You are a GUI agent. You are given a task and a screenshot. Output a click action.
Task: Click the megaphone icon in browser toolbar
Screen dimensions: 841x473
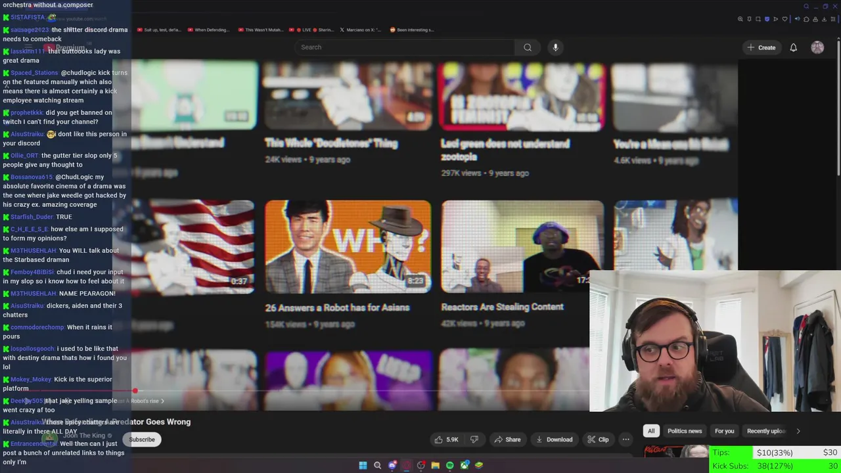pyautogui.click(x=798, y=19)
